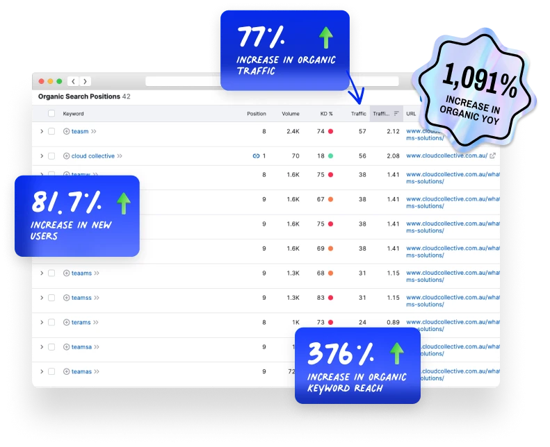This screenshot has height=447, width=550.
Task: Toggle the select-all checkbox in the table header
Action: coord(51,114)
